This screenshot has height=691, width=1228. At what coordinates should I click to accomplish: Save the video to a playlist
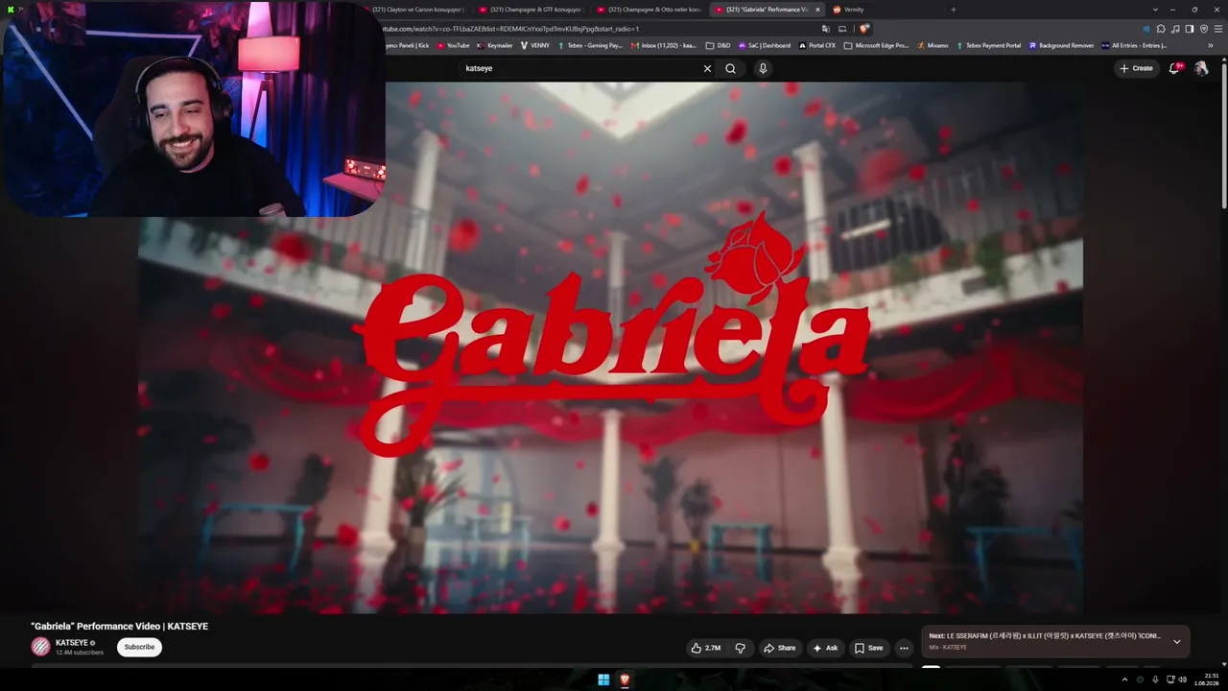[868, 648]
